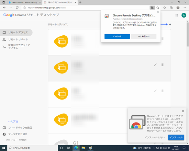Click the site lock icon in address bar
Screen dimensions: 189x151
point(24,8)
